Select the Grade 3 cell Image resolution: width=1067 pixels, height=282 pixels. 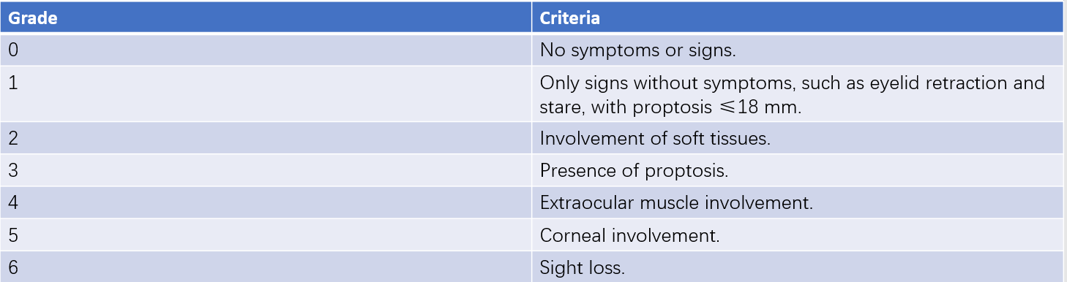pyautogui.click(x=266, y=170)
